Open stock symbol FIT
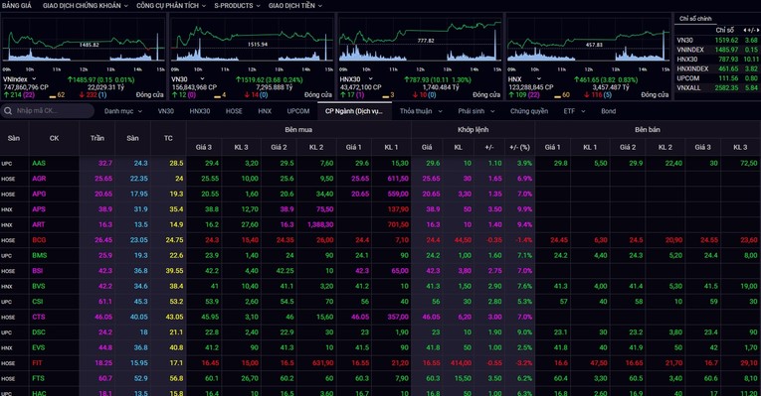The image size is (761, 396). point(37,363)
